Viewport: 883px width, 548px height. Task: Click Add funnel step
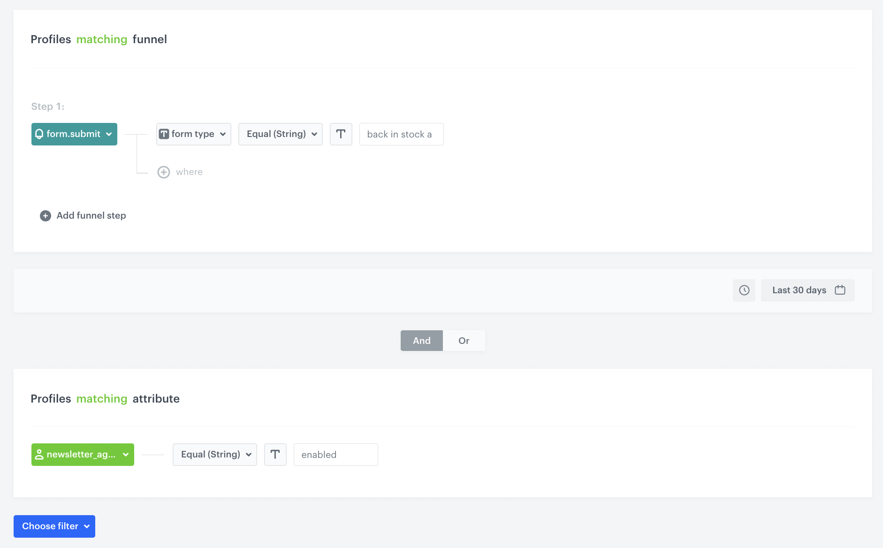[x=91, y=215]
